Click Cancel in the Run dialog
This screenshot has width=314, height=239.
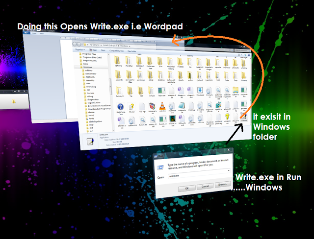(205, 186)
